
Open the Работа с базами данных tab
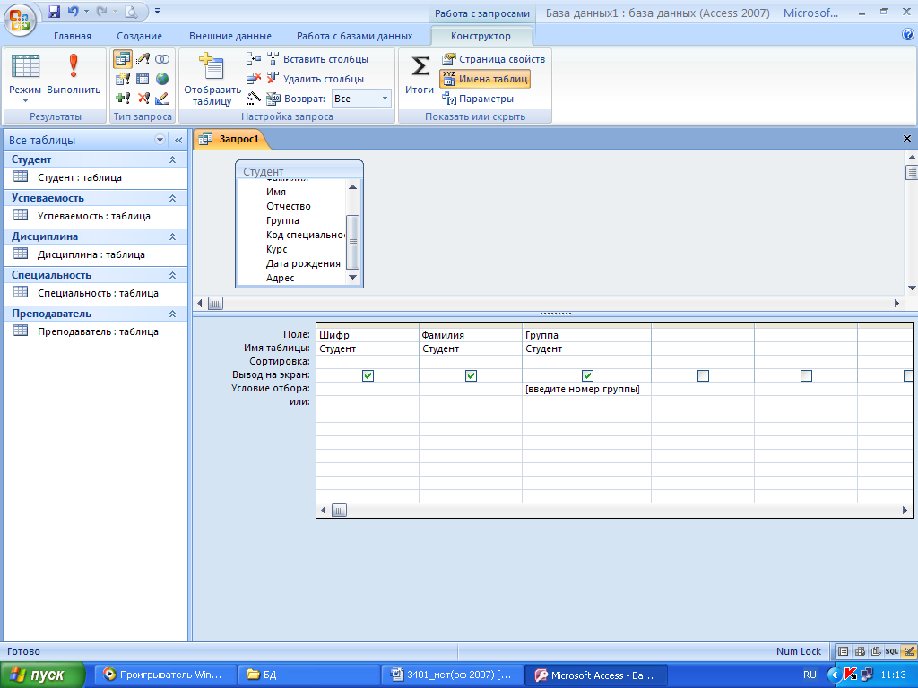coord(354,36)
